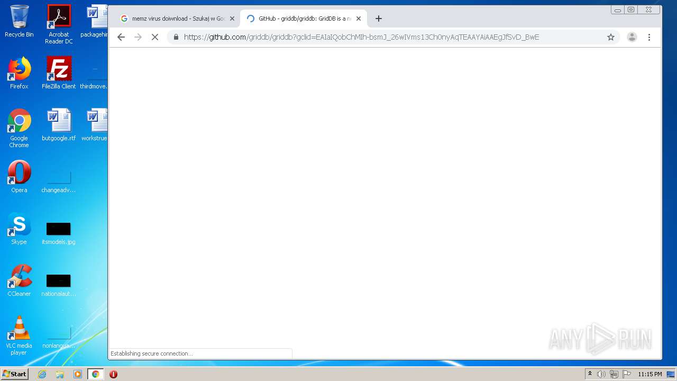Open Chrome's three-dot menu
The width and height of the screenshot is (677, 381).
tap(649, 37)
